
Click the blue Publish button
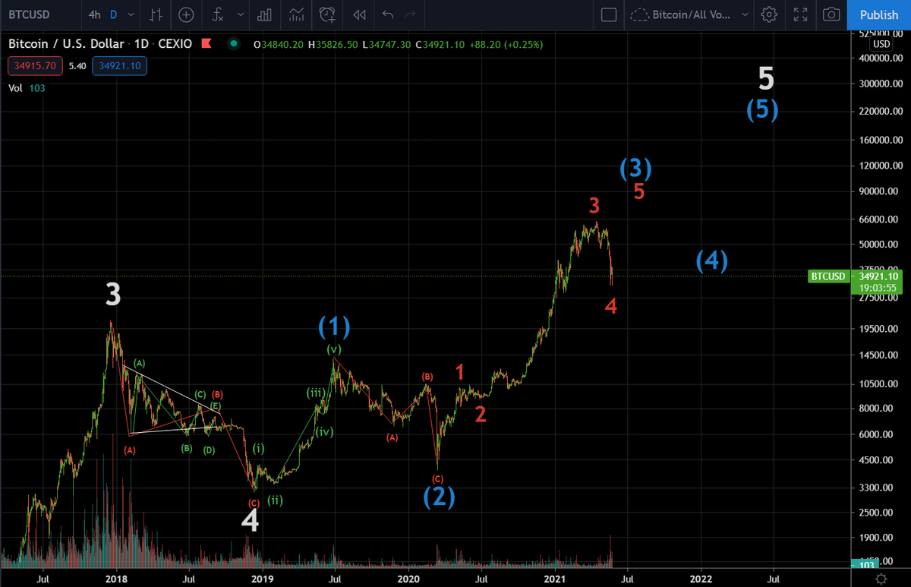coord(879,14)
